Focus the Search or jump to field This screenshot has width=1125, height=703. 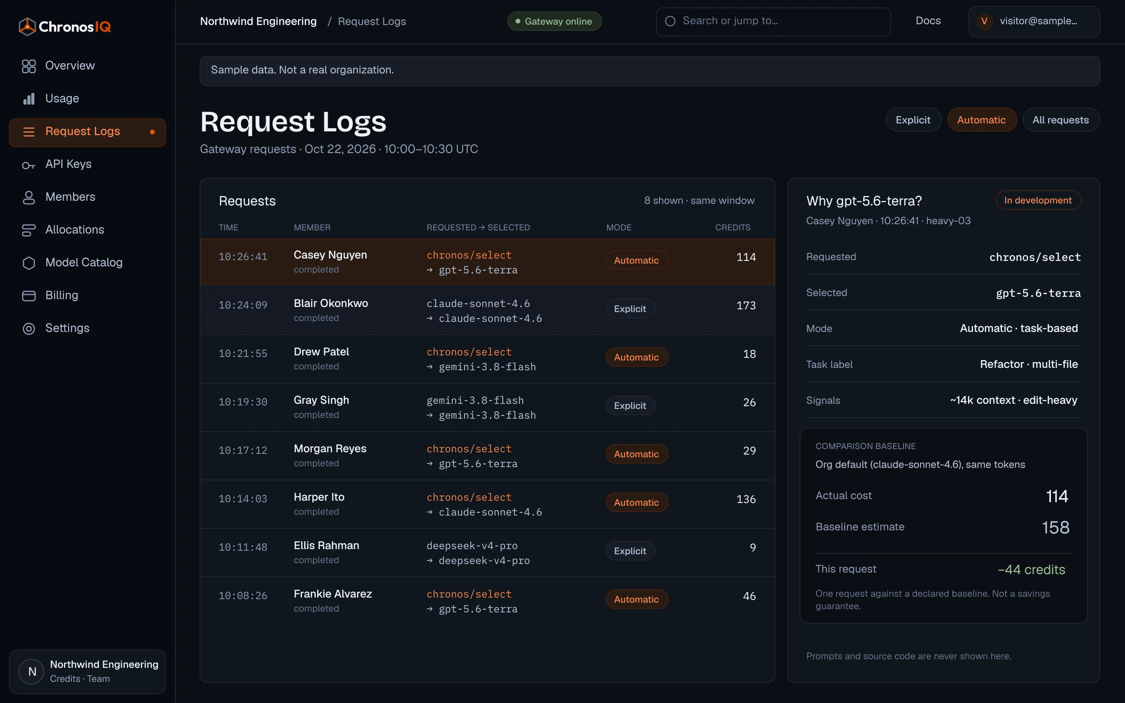pyautogui.click(x=773, y=21)
